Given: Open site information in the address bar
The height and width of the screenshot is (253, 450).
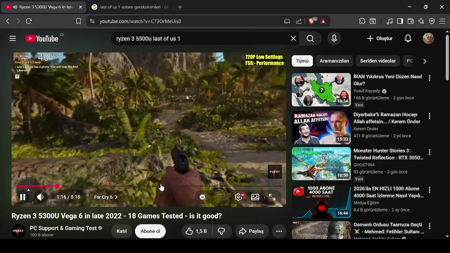Looking at the screenshot, I should tap(92, 21).
